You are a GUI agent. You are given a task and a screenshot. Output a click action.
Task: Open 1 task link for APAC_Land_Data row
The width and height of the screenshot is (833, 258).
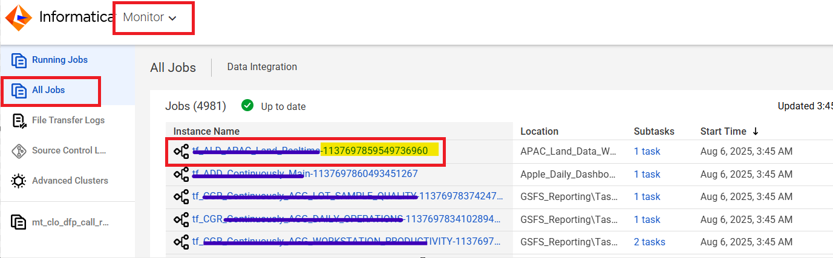(x=647, y=152)
